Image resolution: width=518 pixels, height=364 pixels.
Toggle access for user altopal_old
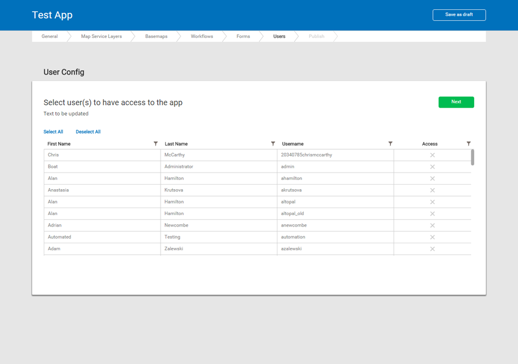[x=432, y=213]
